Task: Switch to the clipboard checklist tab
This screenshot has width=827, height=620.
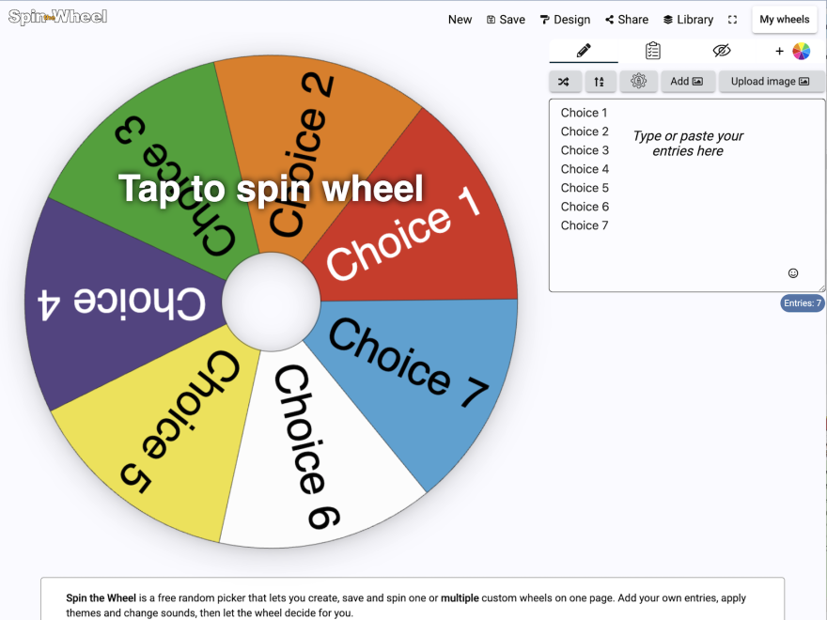Action: coord(653,51)
